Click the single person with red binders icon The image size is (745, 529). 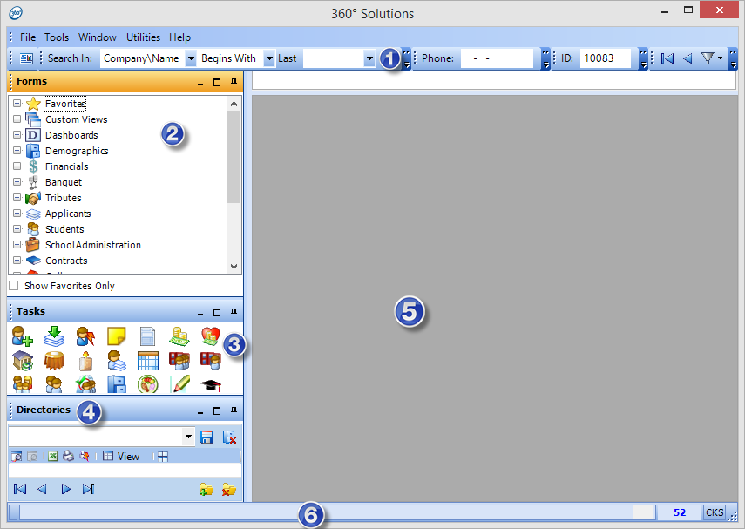pyautogui.click(x=211, y=361)
